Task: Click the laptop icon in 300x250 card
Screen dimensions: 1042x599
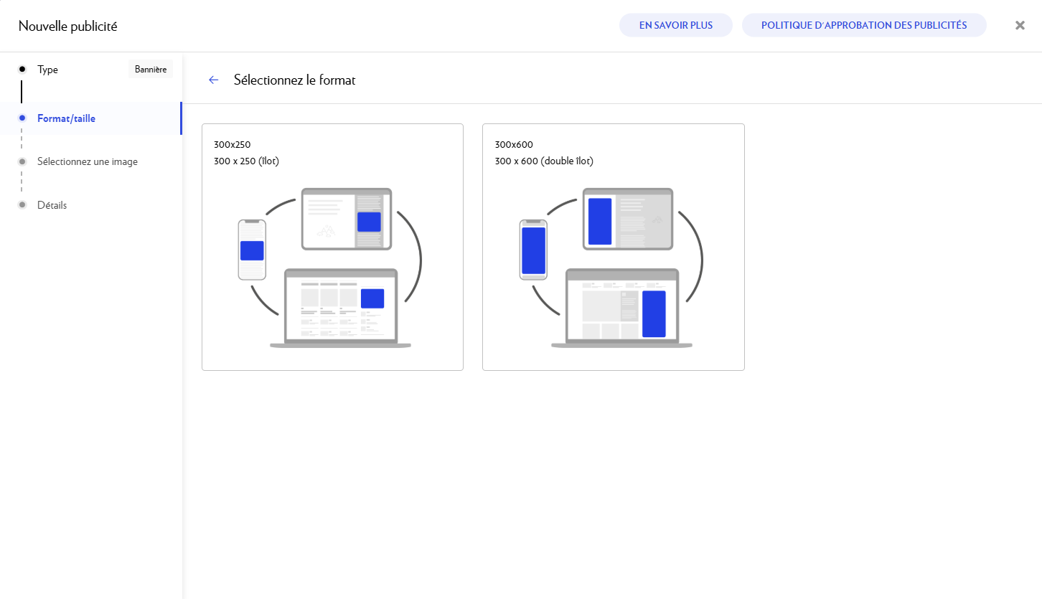Action: point(341,308)
